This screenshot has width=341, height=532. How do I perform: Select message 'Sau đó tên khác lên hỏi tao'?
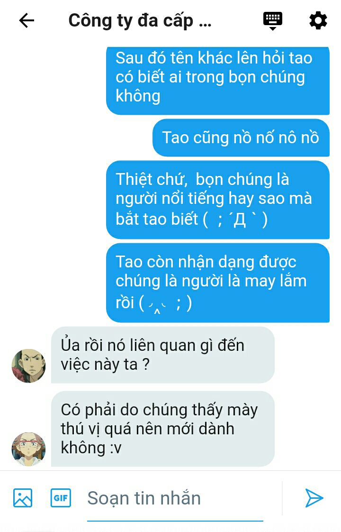click(217, 81)
